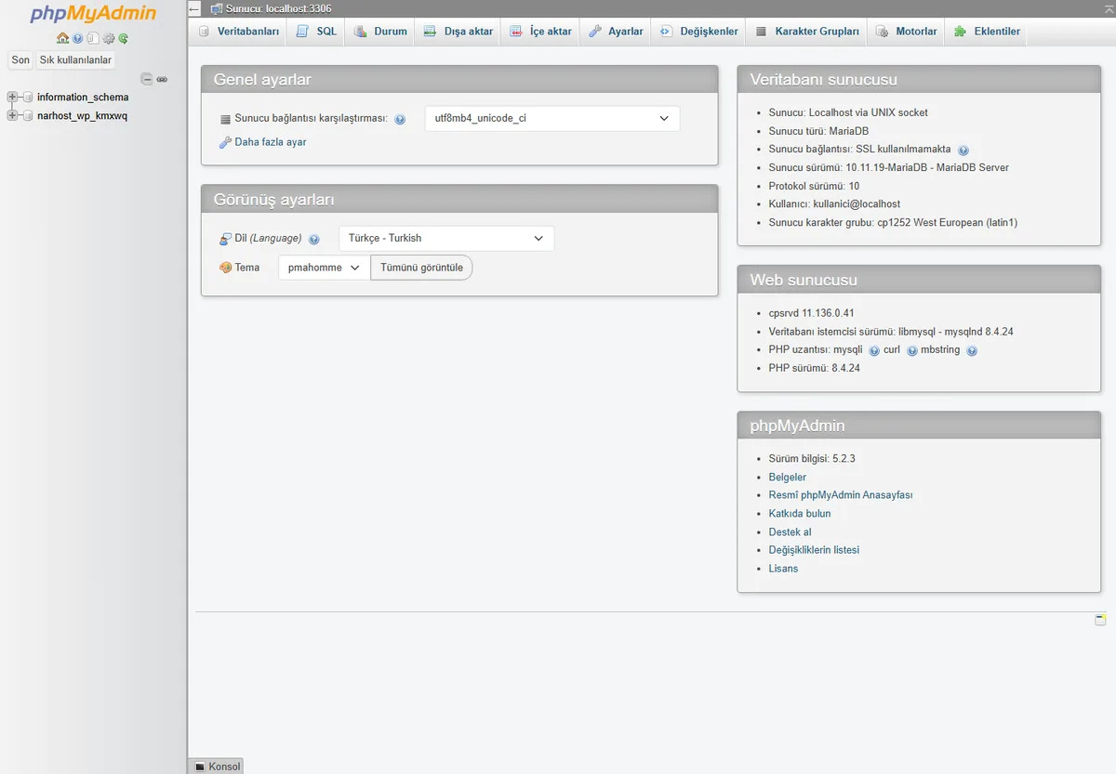Open phpMyAdmin documentation help icon in sidebar

78,38
